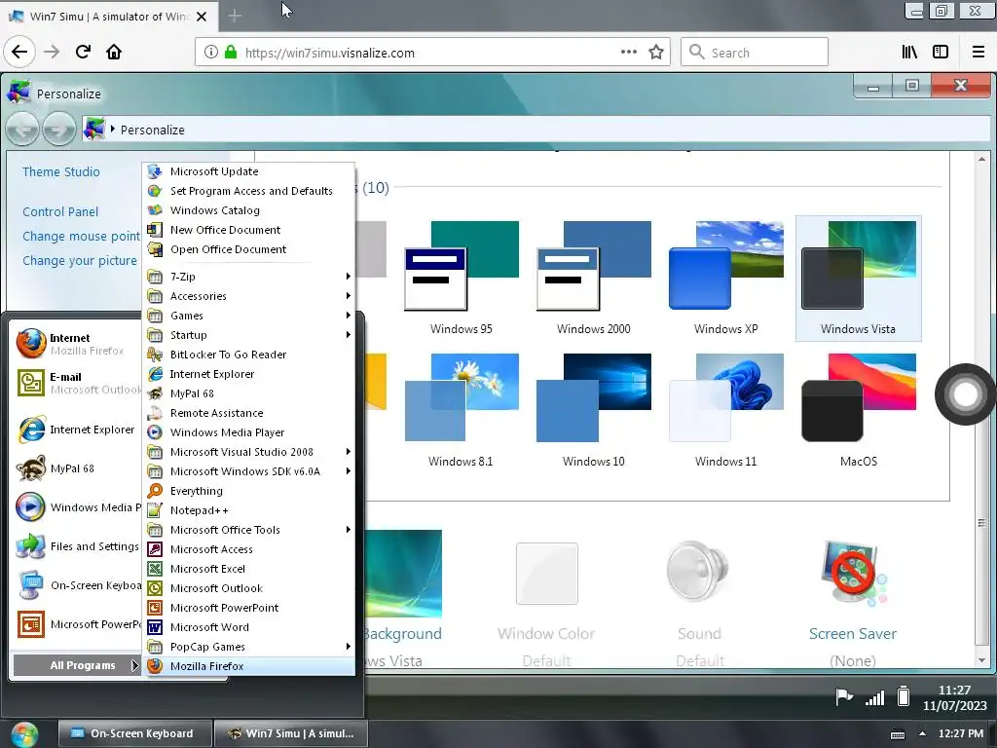This screenshot has height=748, width=997.
Task: Expand the Games folder
Action: tap(248, 317)
